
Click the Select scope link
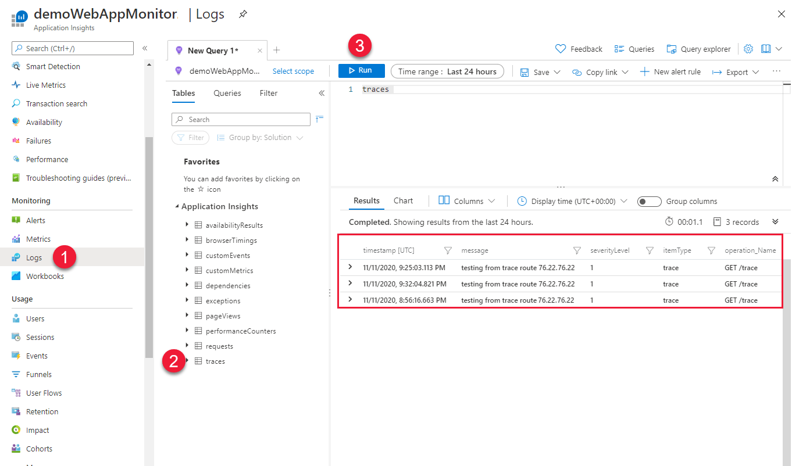pos(294,71)
